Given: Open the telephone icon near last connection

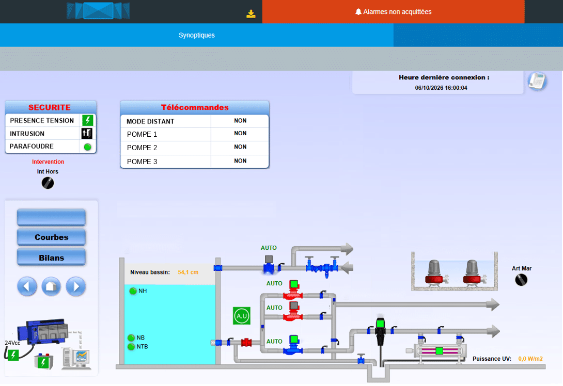Looking at the screenshot, I should point(537,81).
